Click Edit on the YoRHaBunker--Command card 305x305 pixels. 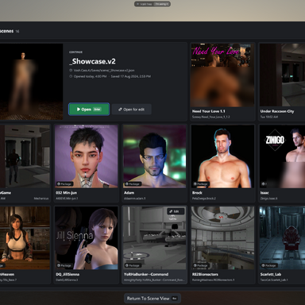point(176,211)
